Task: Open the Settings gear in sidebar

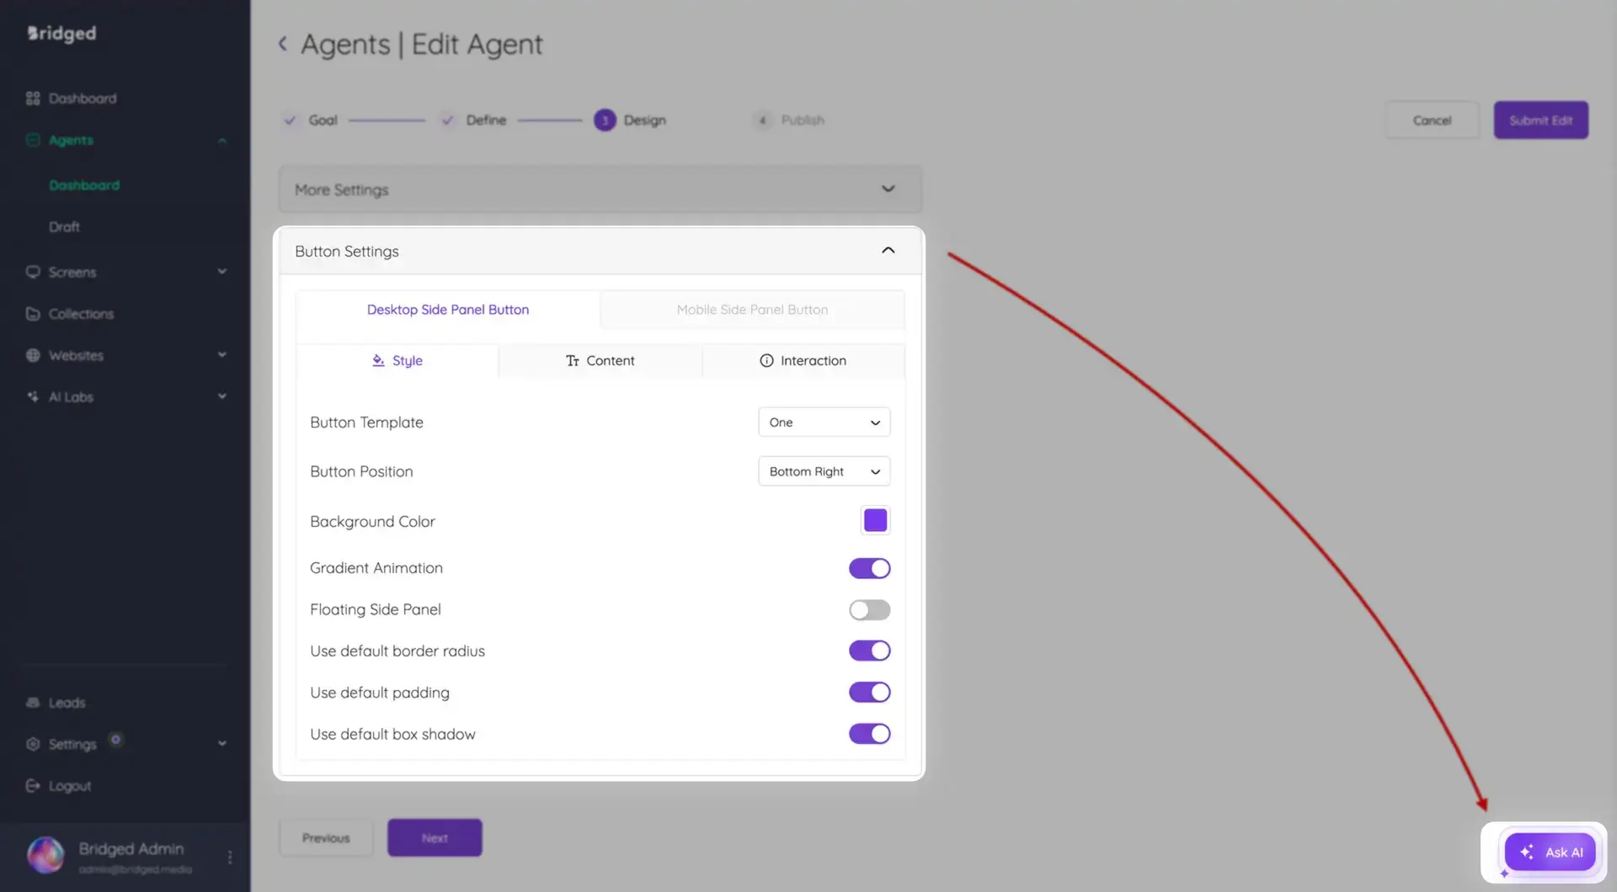Action: [x=33, y=744]
